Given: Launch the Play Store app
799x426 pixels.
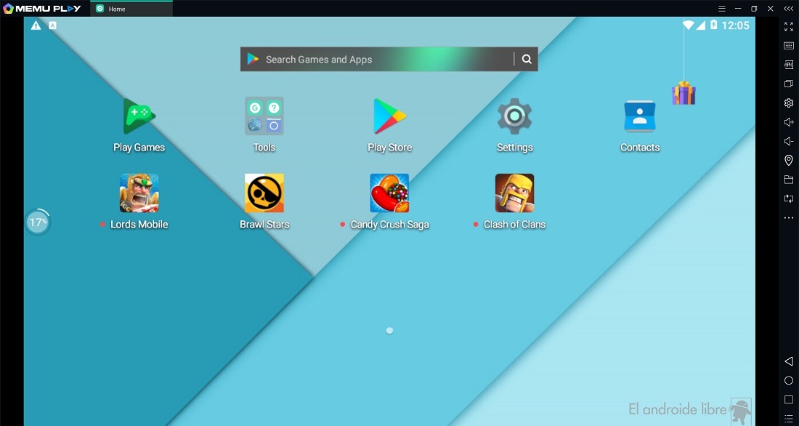Looking at the screenshot, I should click(x=389, y=116).
